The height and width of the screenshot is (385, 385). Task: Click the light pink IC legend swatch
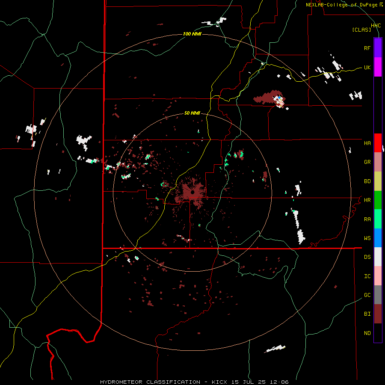coord(378,276)
